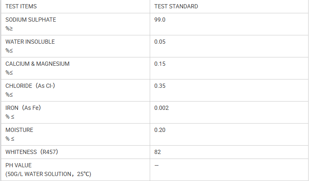This screenshot has height=181, width=309.
Task: Click the 0.05 value
Action: (160, 42)
